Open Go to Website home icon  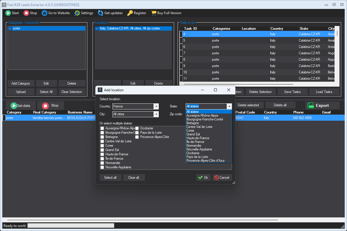pyautogui.click(x=45, y=13)
